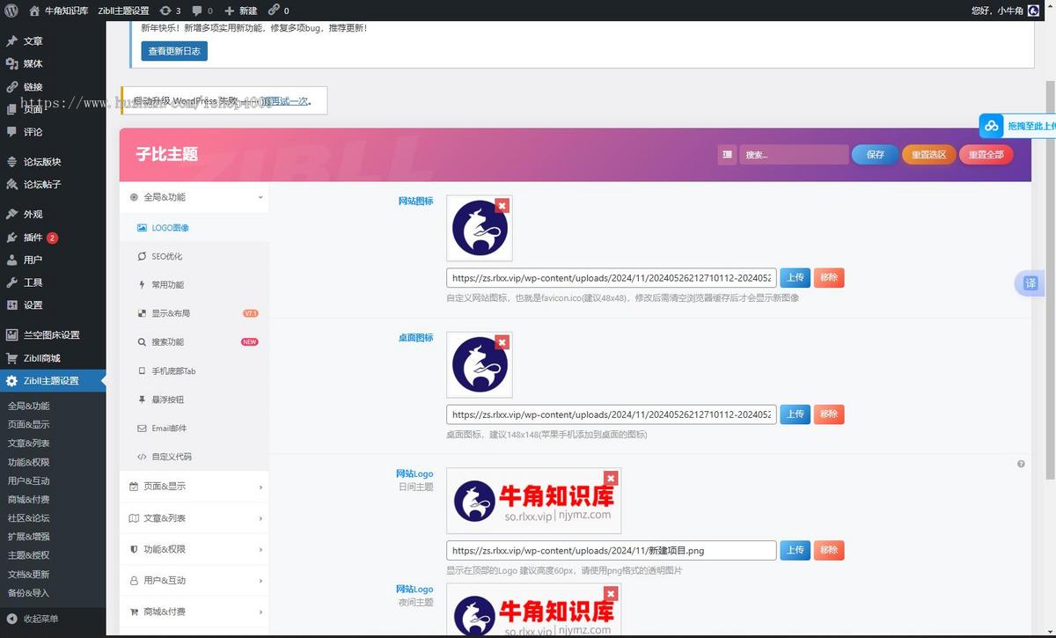Click the 重置全部 button

coord(986,155)
